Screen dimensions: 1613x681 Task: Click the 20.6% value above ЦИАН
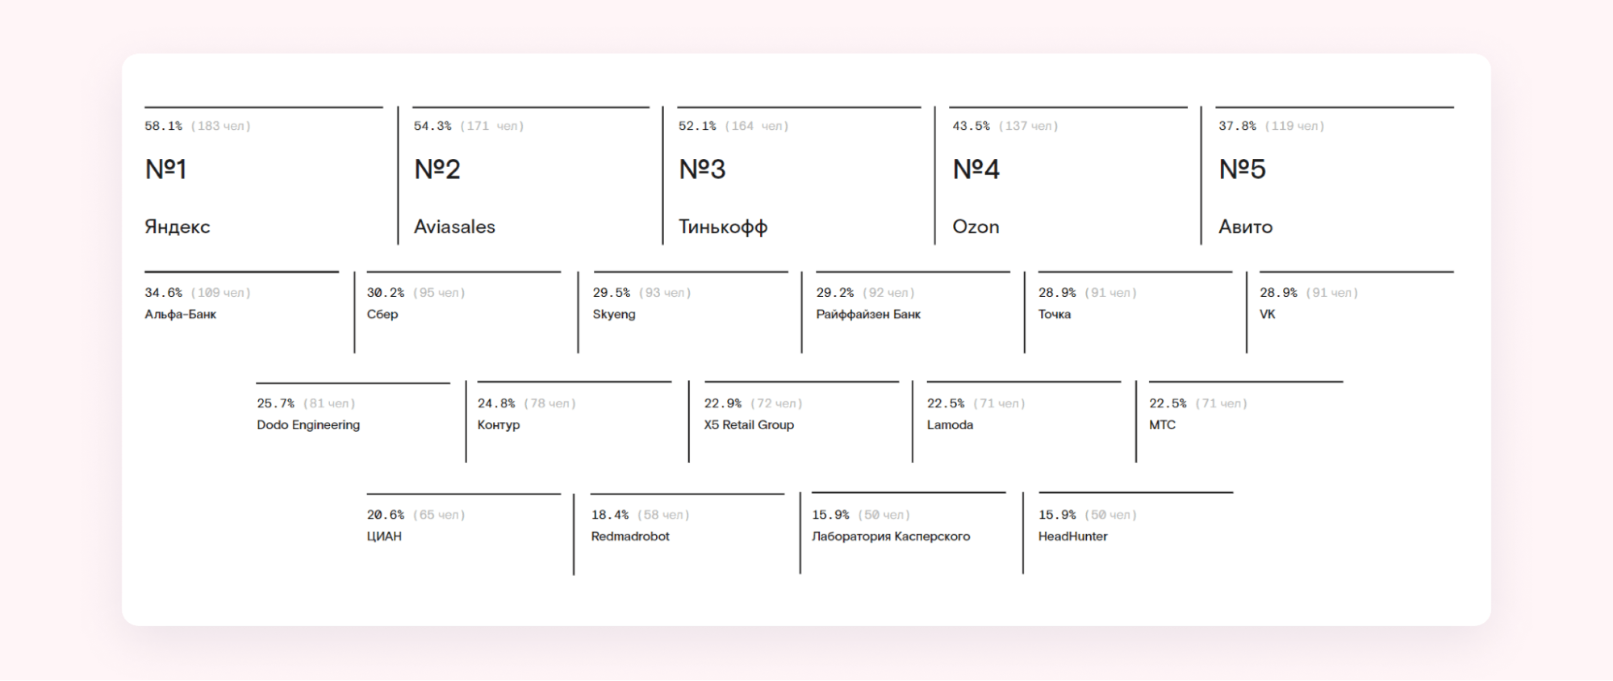(x=386, y=515)
